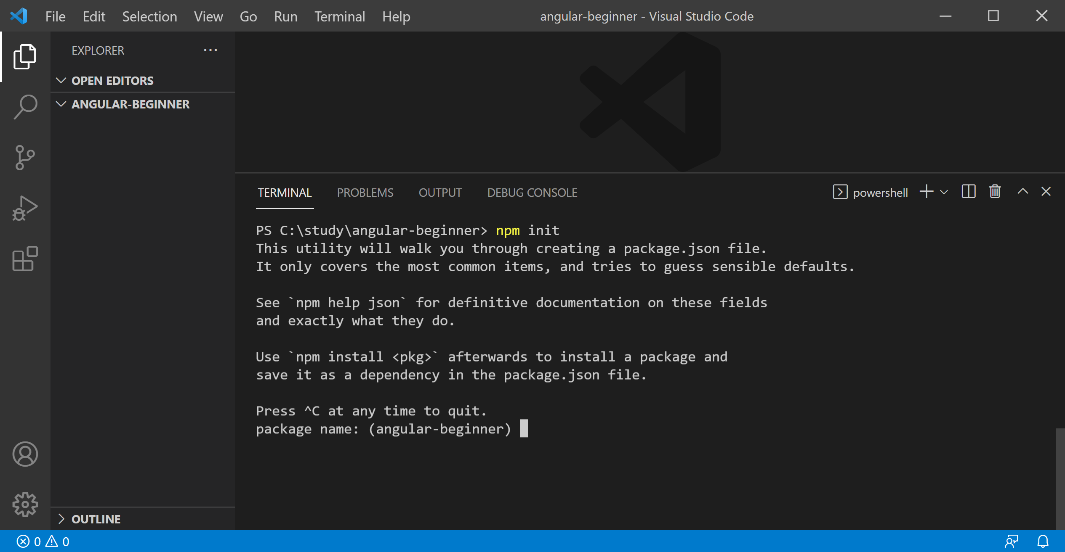The height and width of the screenshot is (552, 1065).
Task: Open the new terminal launch profile dropdown
Action: tap(944, 192)
